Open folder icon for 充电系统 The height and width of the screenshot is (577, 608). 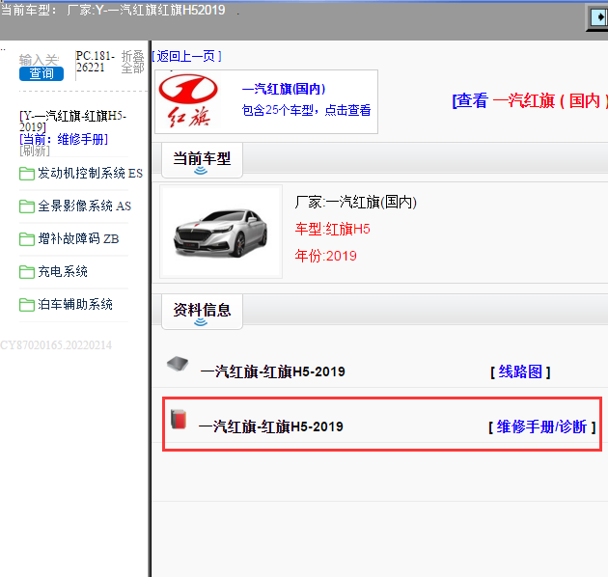tap(27, 272)
